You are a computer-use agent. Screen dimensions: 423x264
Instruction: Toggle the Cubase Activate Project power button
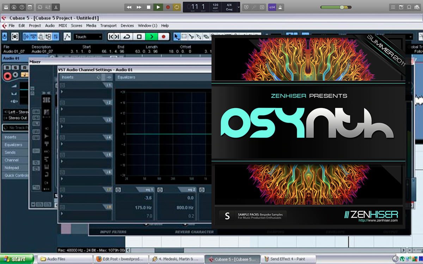pos(5,37)
